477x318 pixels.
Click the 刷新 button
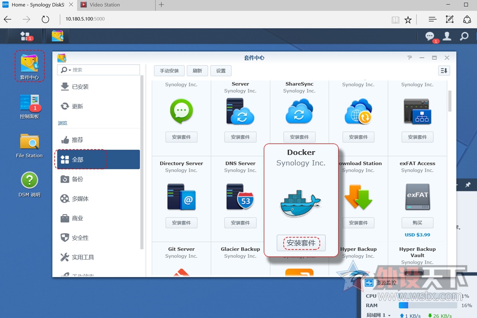197,71
